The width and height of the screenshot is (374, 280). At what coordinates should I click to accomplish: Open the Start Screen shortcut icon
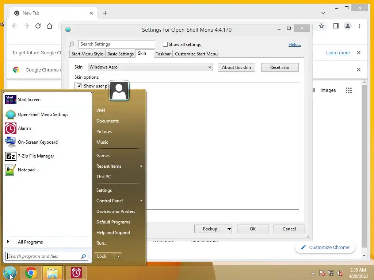(x=11, y=99)
